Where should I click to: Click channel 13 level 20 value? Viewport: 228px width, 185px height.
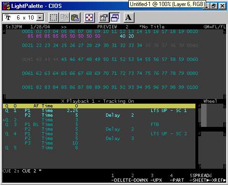click(131, 36)
